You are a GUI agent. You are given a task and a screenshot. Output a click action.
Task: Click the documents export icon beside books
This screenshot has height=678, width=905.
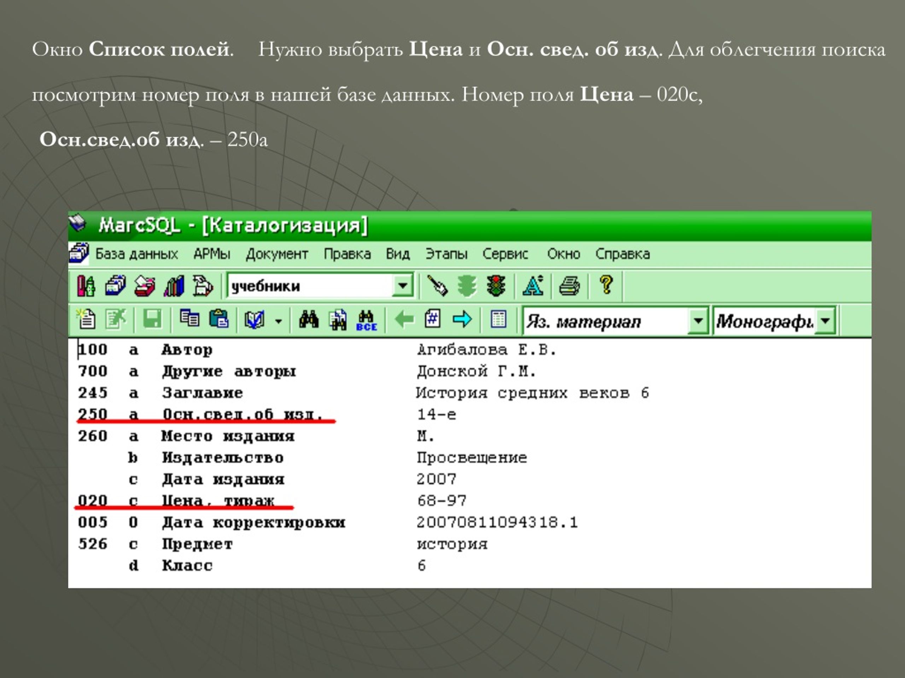(x=203, y=286)
